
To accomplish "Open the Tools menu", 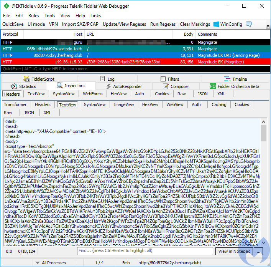I will (x=50, y=16).
